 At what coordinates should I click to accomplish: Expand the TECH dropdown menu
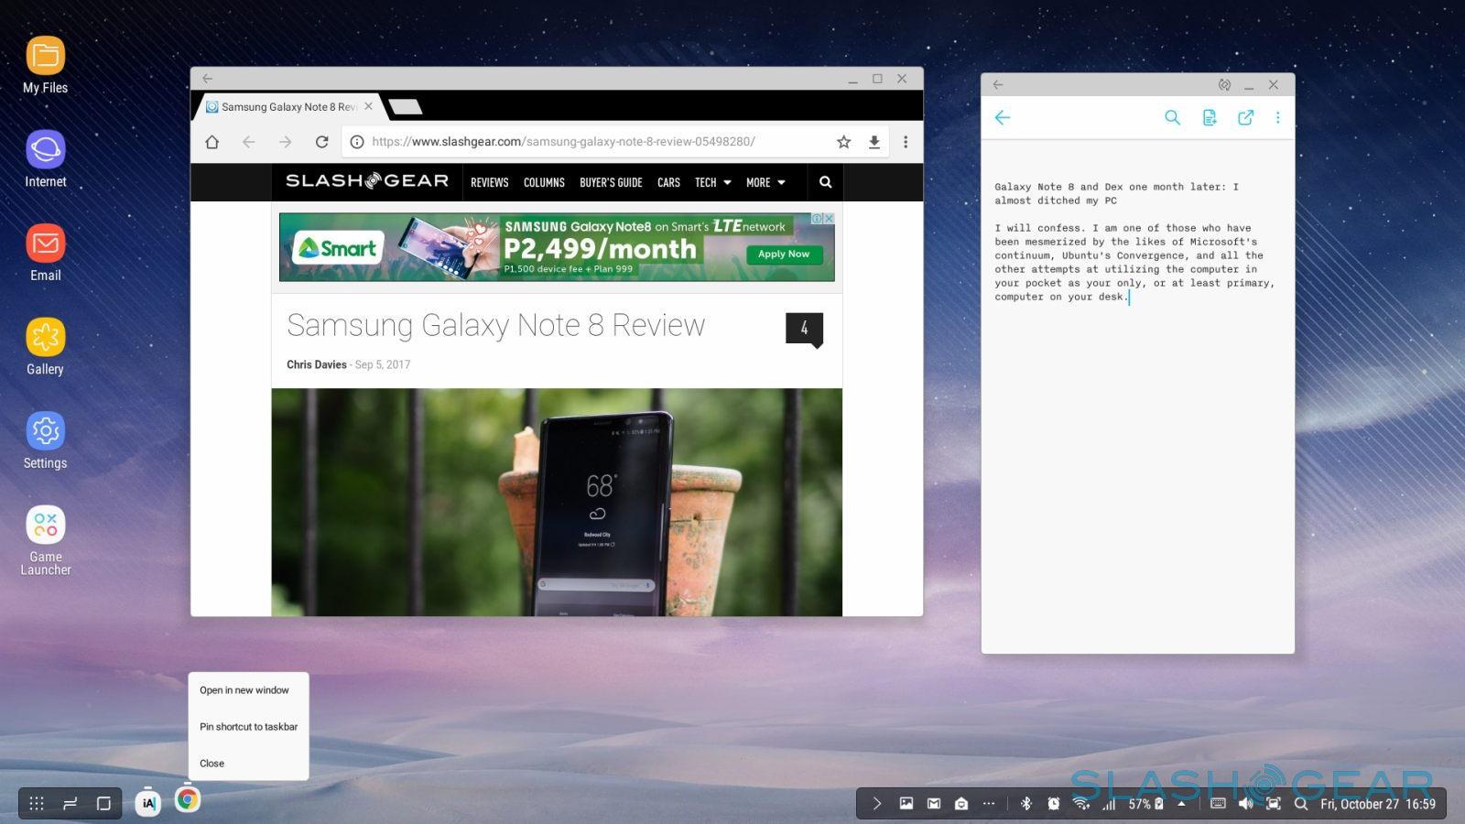point(712,182)
